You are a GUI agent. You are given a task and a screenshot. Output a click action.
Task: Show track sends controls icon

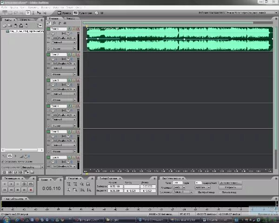pyautogui.click(x=60, y=23)
